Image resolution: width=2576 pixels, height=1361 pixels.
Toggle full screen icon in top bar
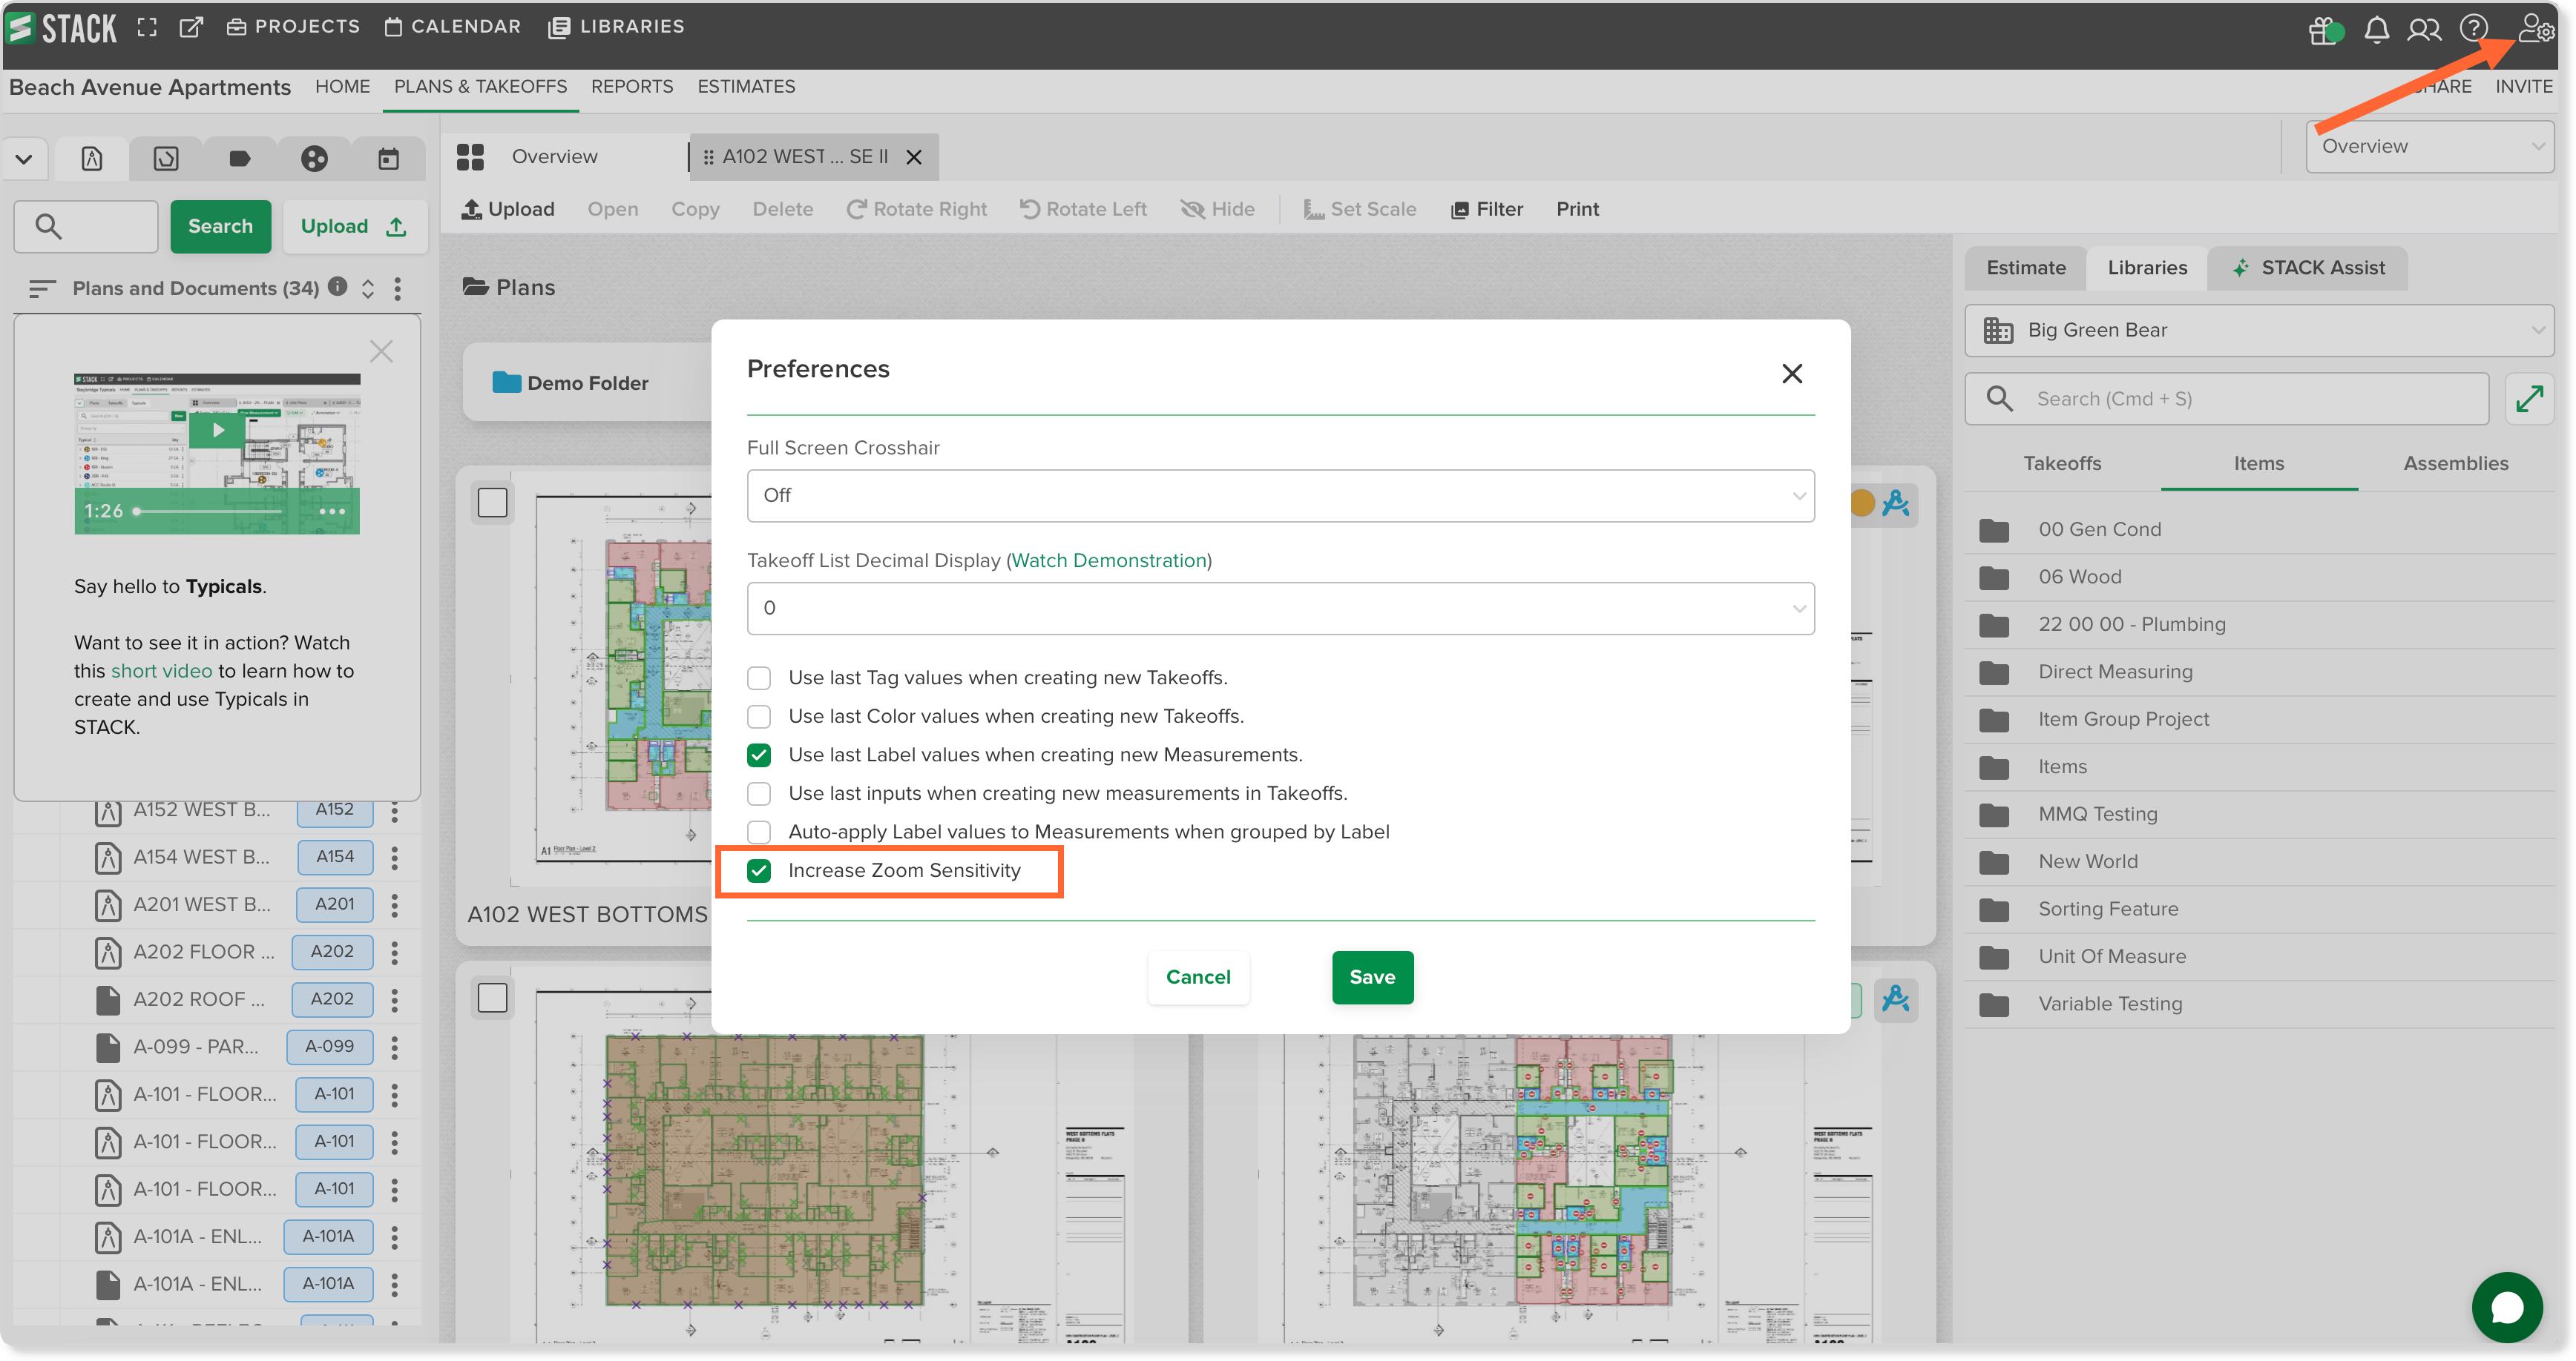pyautogui.click(x=147, y=27)
